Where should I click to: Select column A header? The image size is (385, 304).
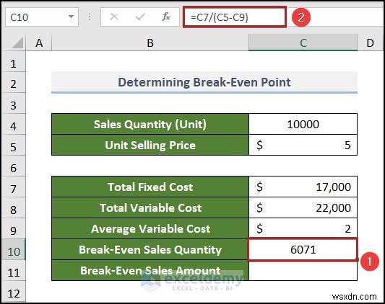tap(39, 43)
